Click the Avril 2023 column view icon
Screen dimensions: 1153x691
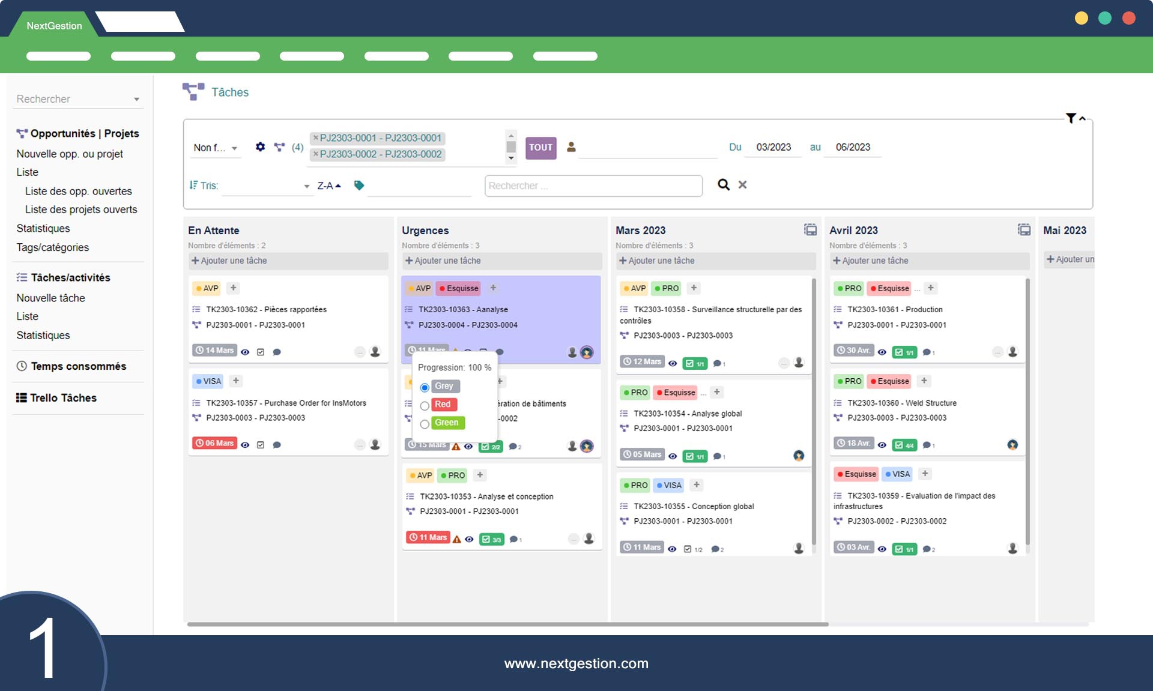[1024, 230]
